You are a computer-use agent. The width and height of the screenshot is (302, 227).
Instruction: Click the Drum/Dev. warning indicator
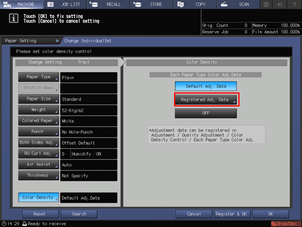pos(286,223)
